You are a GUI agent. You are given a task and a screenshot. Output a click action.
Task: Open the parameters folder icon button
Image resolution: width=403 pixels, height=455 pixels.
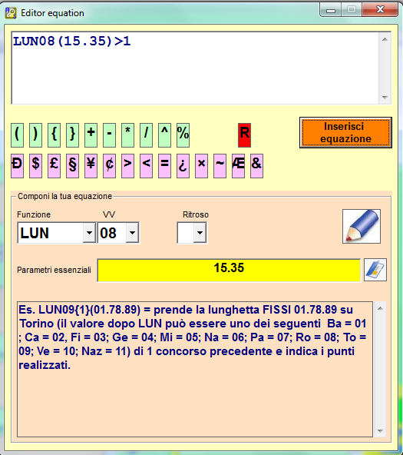[375, 270]
